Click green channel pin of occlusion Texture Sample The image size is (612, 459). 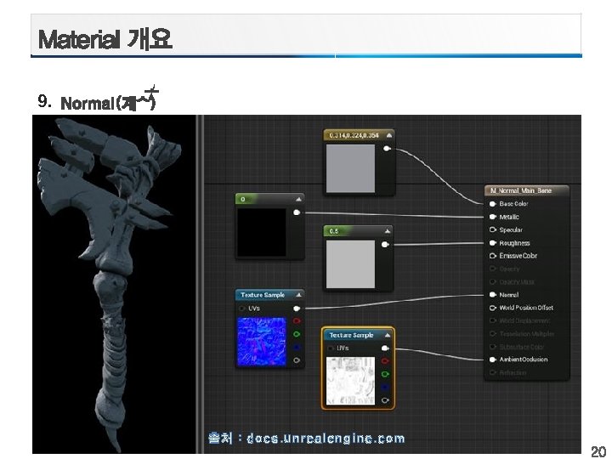pos(385,374)
